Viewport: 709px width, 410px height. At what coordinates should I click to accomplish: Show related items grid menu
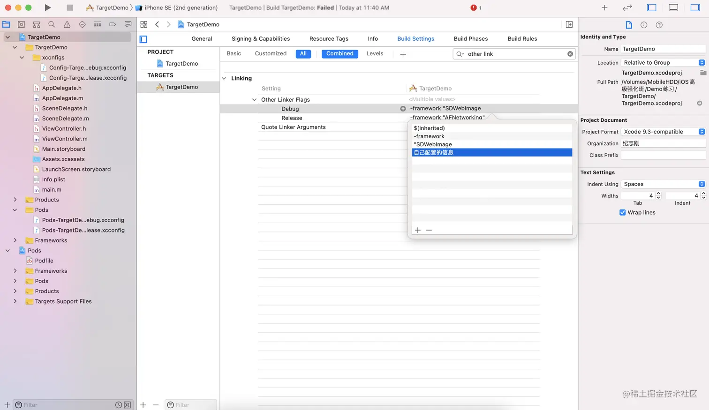(x=144, y=24)
